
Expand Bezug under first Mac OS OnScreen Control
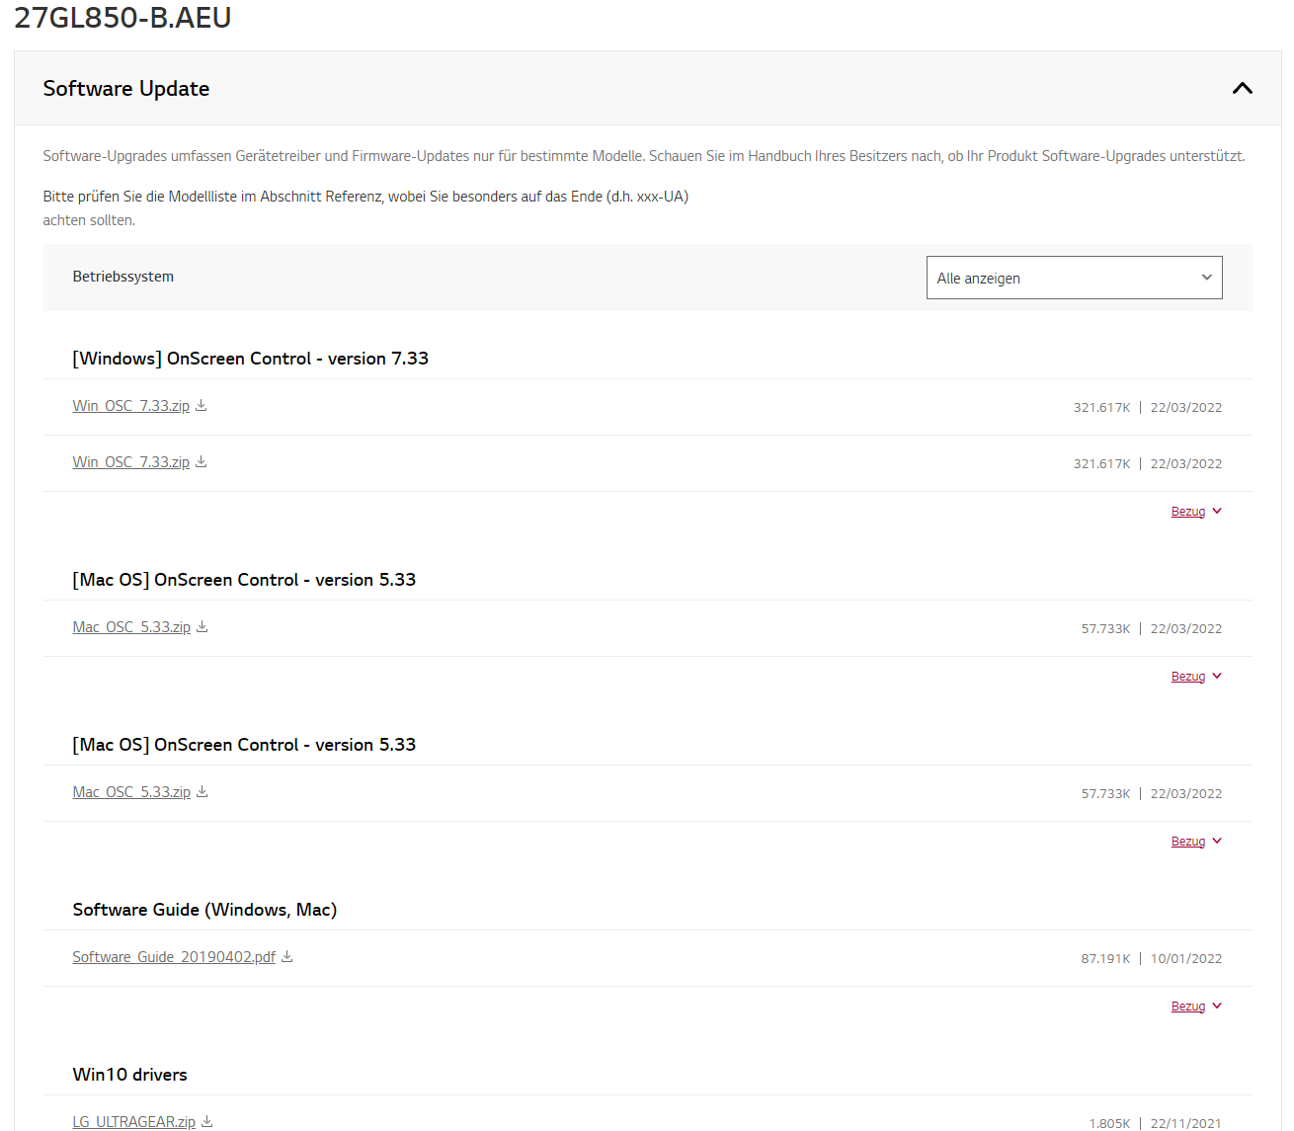pyautogui.click(x=1188, y=677)
